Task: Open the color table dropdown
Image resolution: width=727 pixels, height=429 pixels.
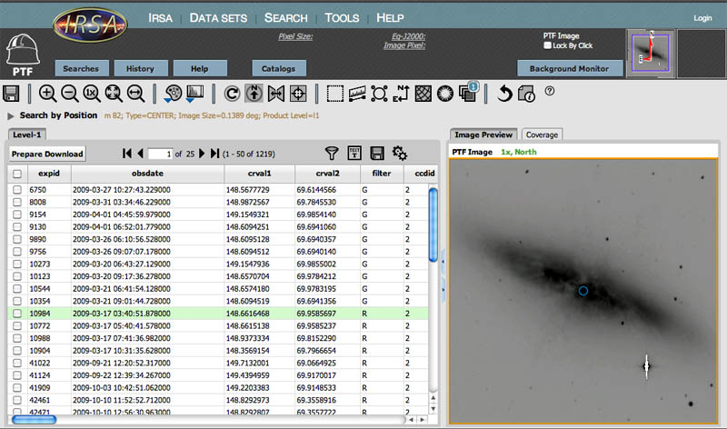Action: click(174, 93)
